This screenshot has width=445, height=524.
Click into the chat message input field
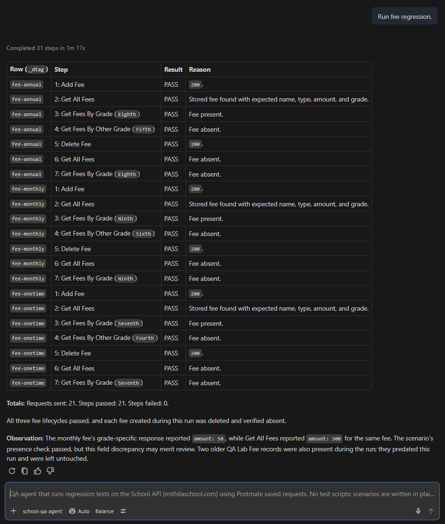coord(222,494)
